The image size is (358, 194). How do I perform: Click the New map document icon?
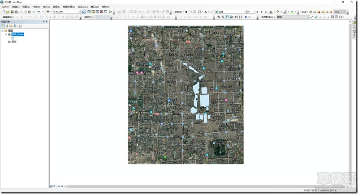pos(3,12)
